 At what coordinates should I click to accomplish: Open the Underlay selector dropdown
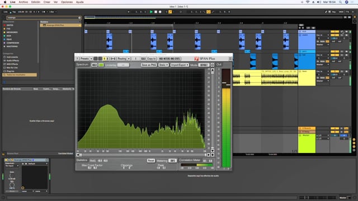(123, 65)
